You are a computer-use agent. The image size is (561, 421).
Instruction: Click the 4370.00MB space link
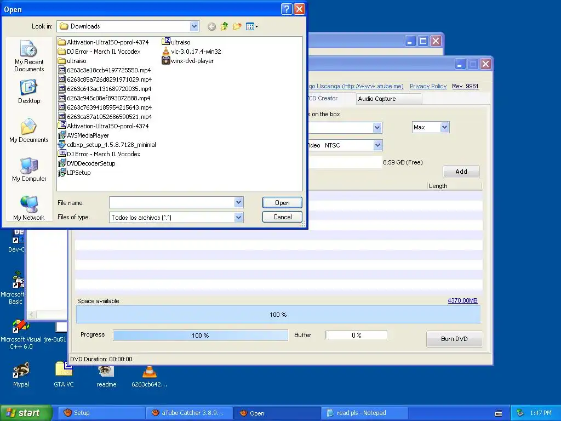[x=462, y=301]
